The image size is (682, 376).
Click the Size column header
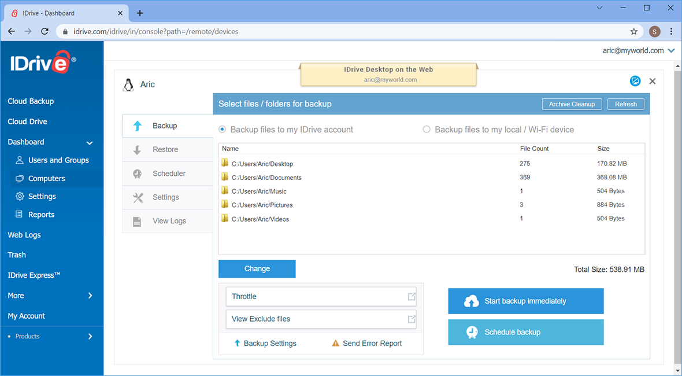pyautogui.click(x=603, y=149)
